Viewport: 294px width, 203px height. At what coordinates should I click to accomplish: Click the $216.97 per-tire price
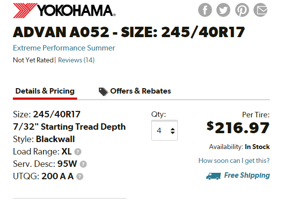[238, 128]
